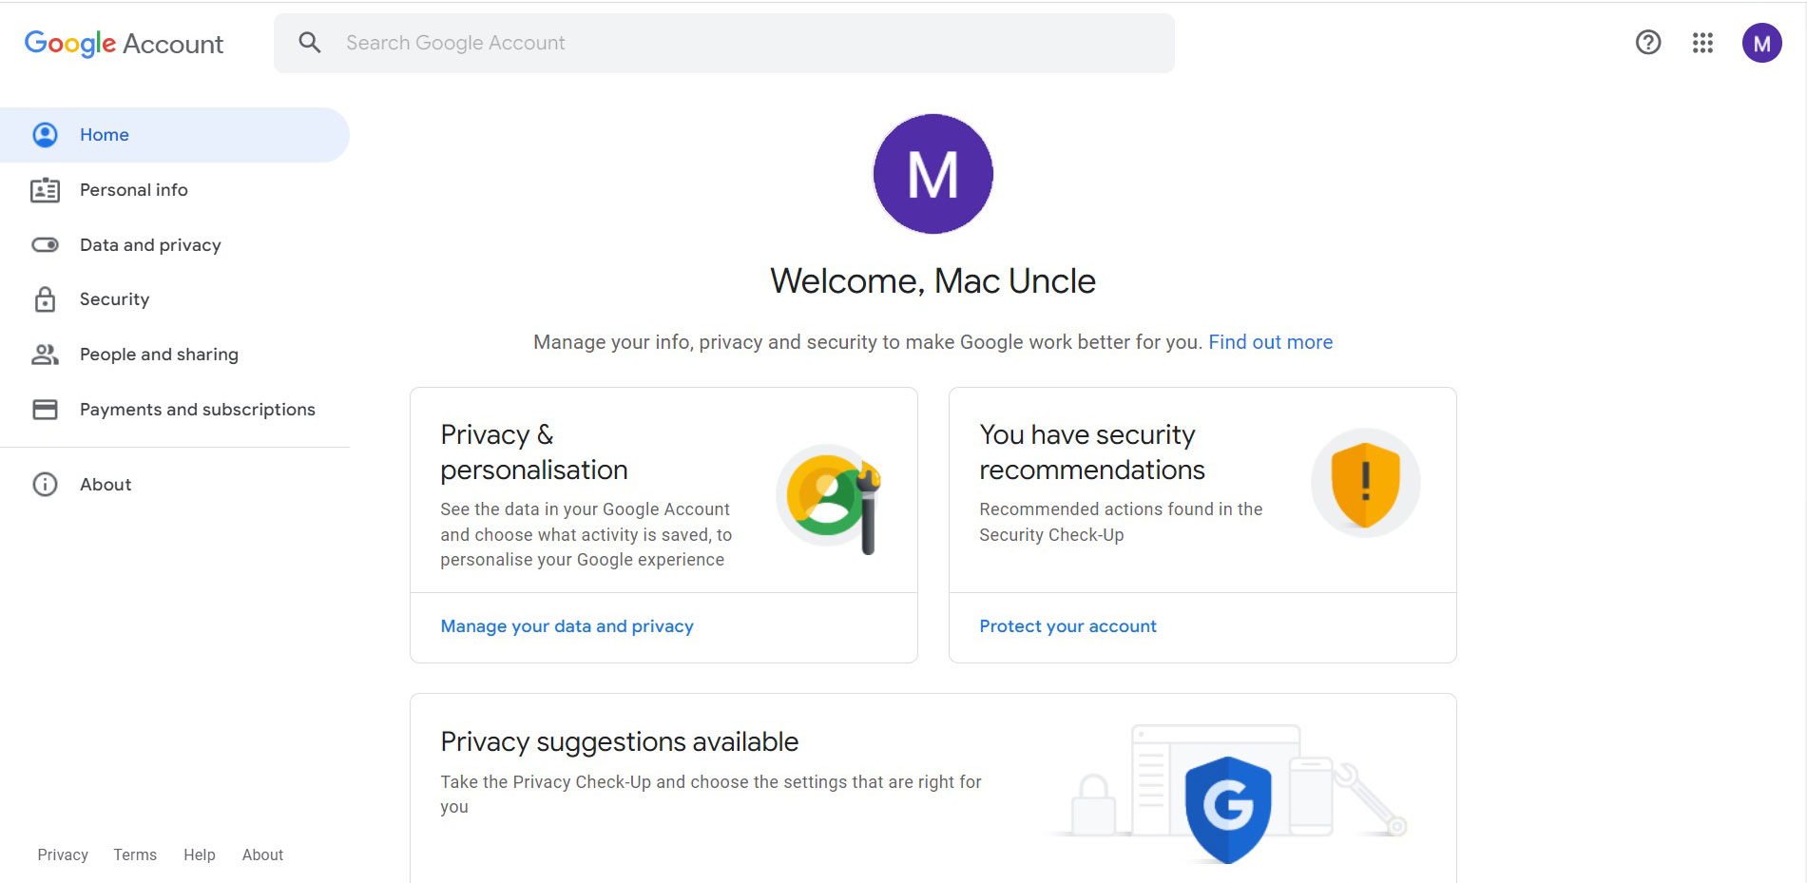Image resolution: width=1807 pixels, height=883 pixels.
Task: Click the profile avatar in top right
Action: (x=1760, y=43)
